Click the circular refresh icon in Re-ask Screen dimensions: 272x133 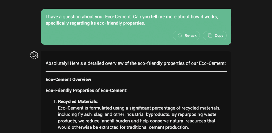[x=180, y=36]
